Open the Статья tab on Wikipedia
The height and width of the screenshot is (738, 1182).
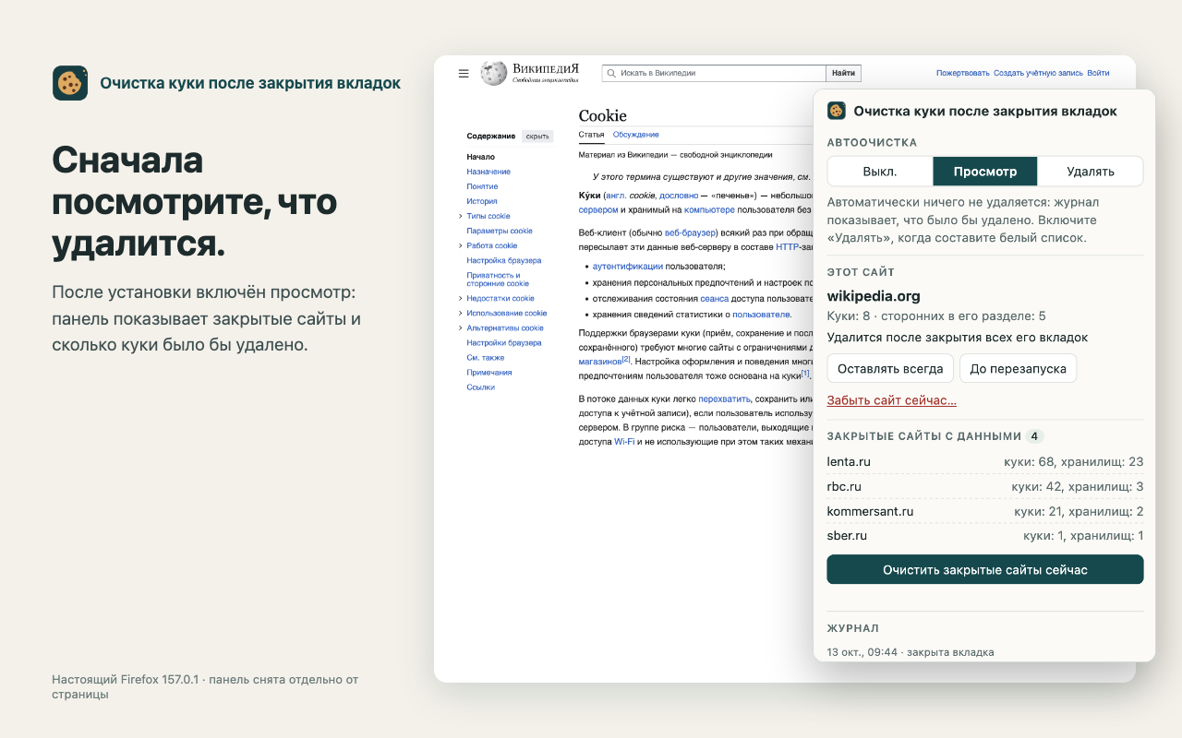591,136
